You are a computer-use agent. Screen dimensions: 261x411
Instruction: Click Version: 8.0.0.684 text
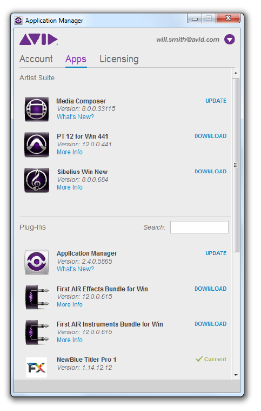[83, 180]
